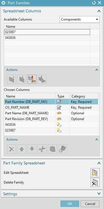Click component icon in chosen 023987 row
The height and width of the screenshot is (209, 104).
[x=59, y=130]
